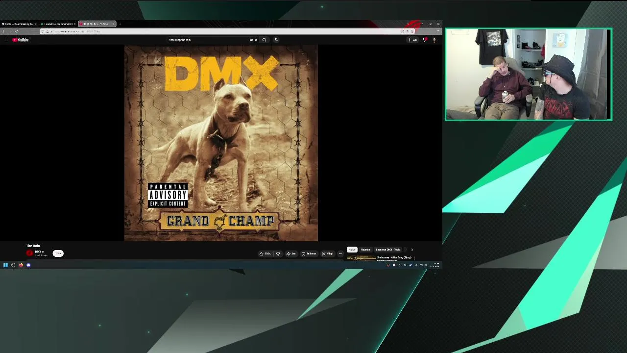Image resolution: width=627 pixels, height=353 pixels.
Task: Open the account avatar menu
Action: (434, 40)
